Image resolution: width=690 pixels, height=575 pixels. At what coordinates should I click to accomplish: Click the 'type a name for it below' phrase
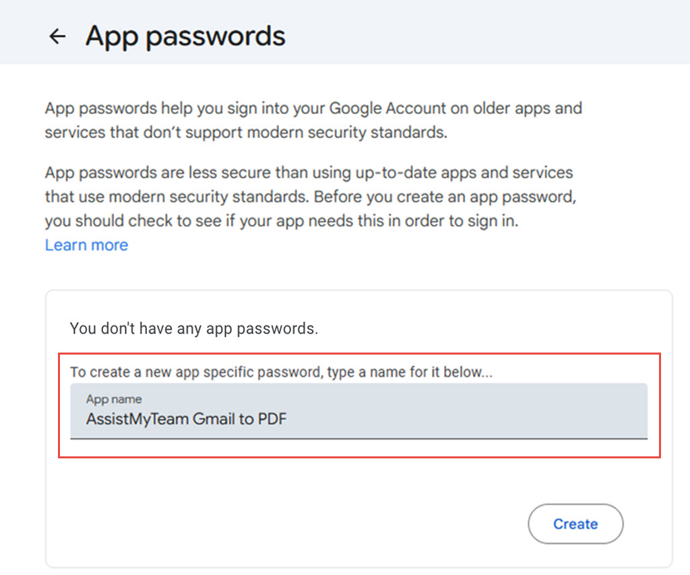coord(410,371)
